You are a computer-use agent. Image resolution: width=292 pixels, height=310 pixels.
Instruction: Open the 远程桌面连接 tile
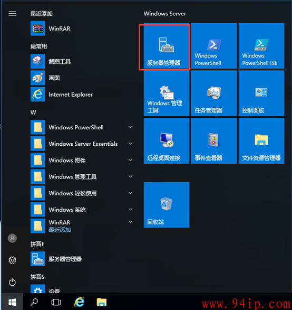coord(167,141)
